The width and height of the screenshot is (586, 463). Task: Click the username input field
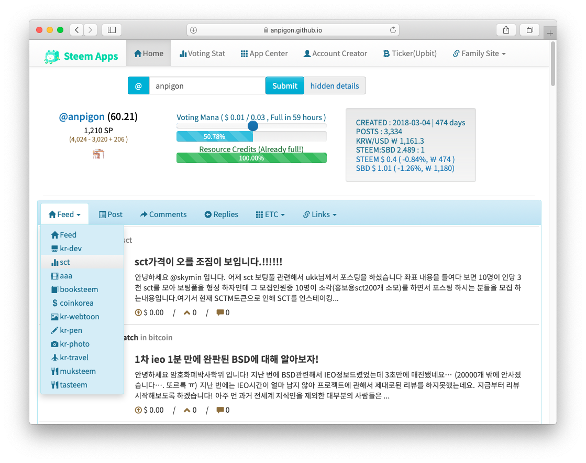(x=207, y=86)
